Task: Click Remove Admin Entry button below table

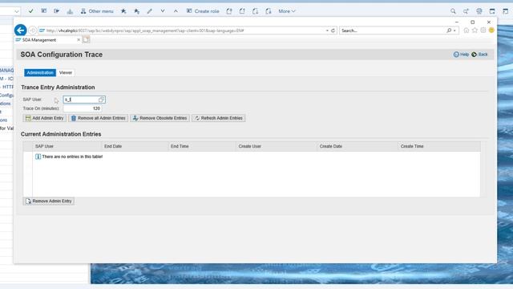Action: [x=49, y=201]
